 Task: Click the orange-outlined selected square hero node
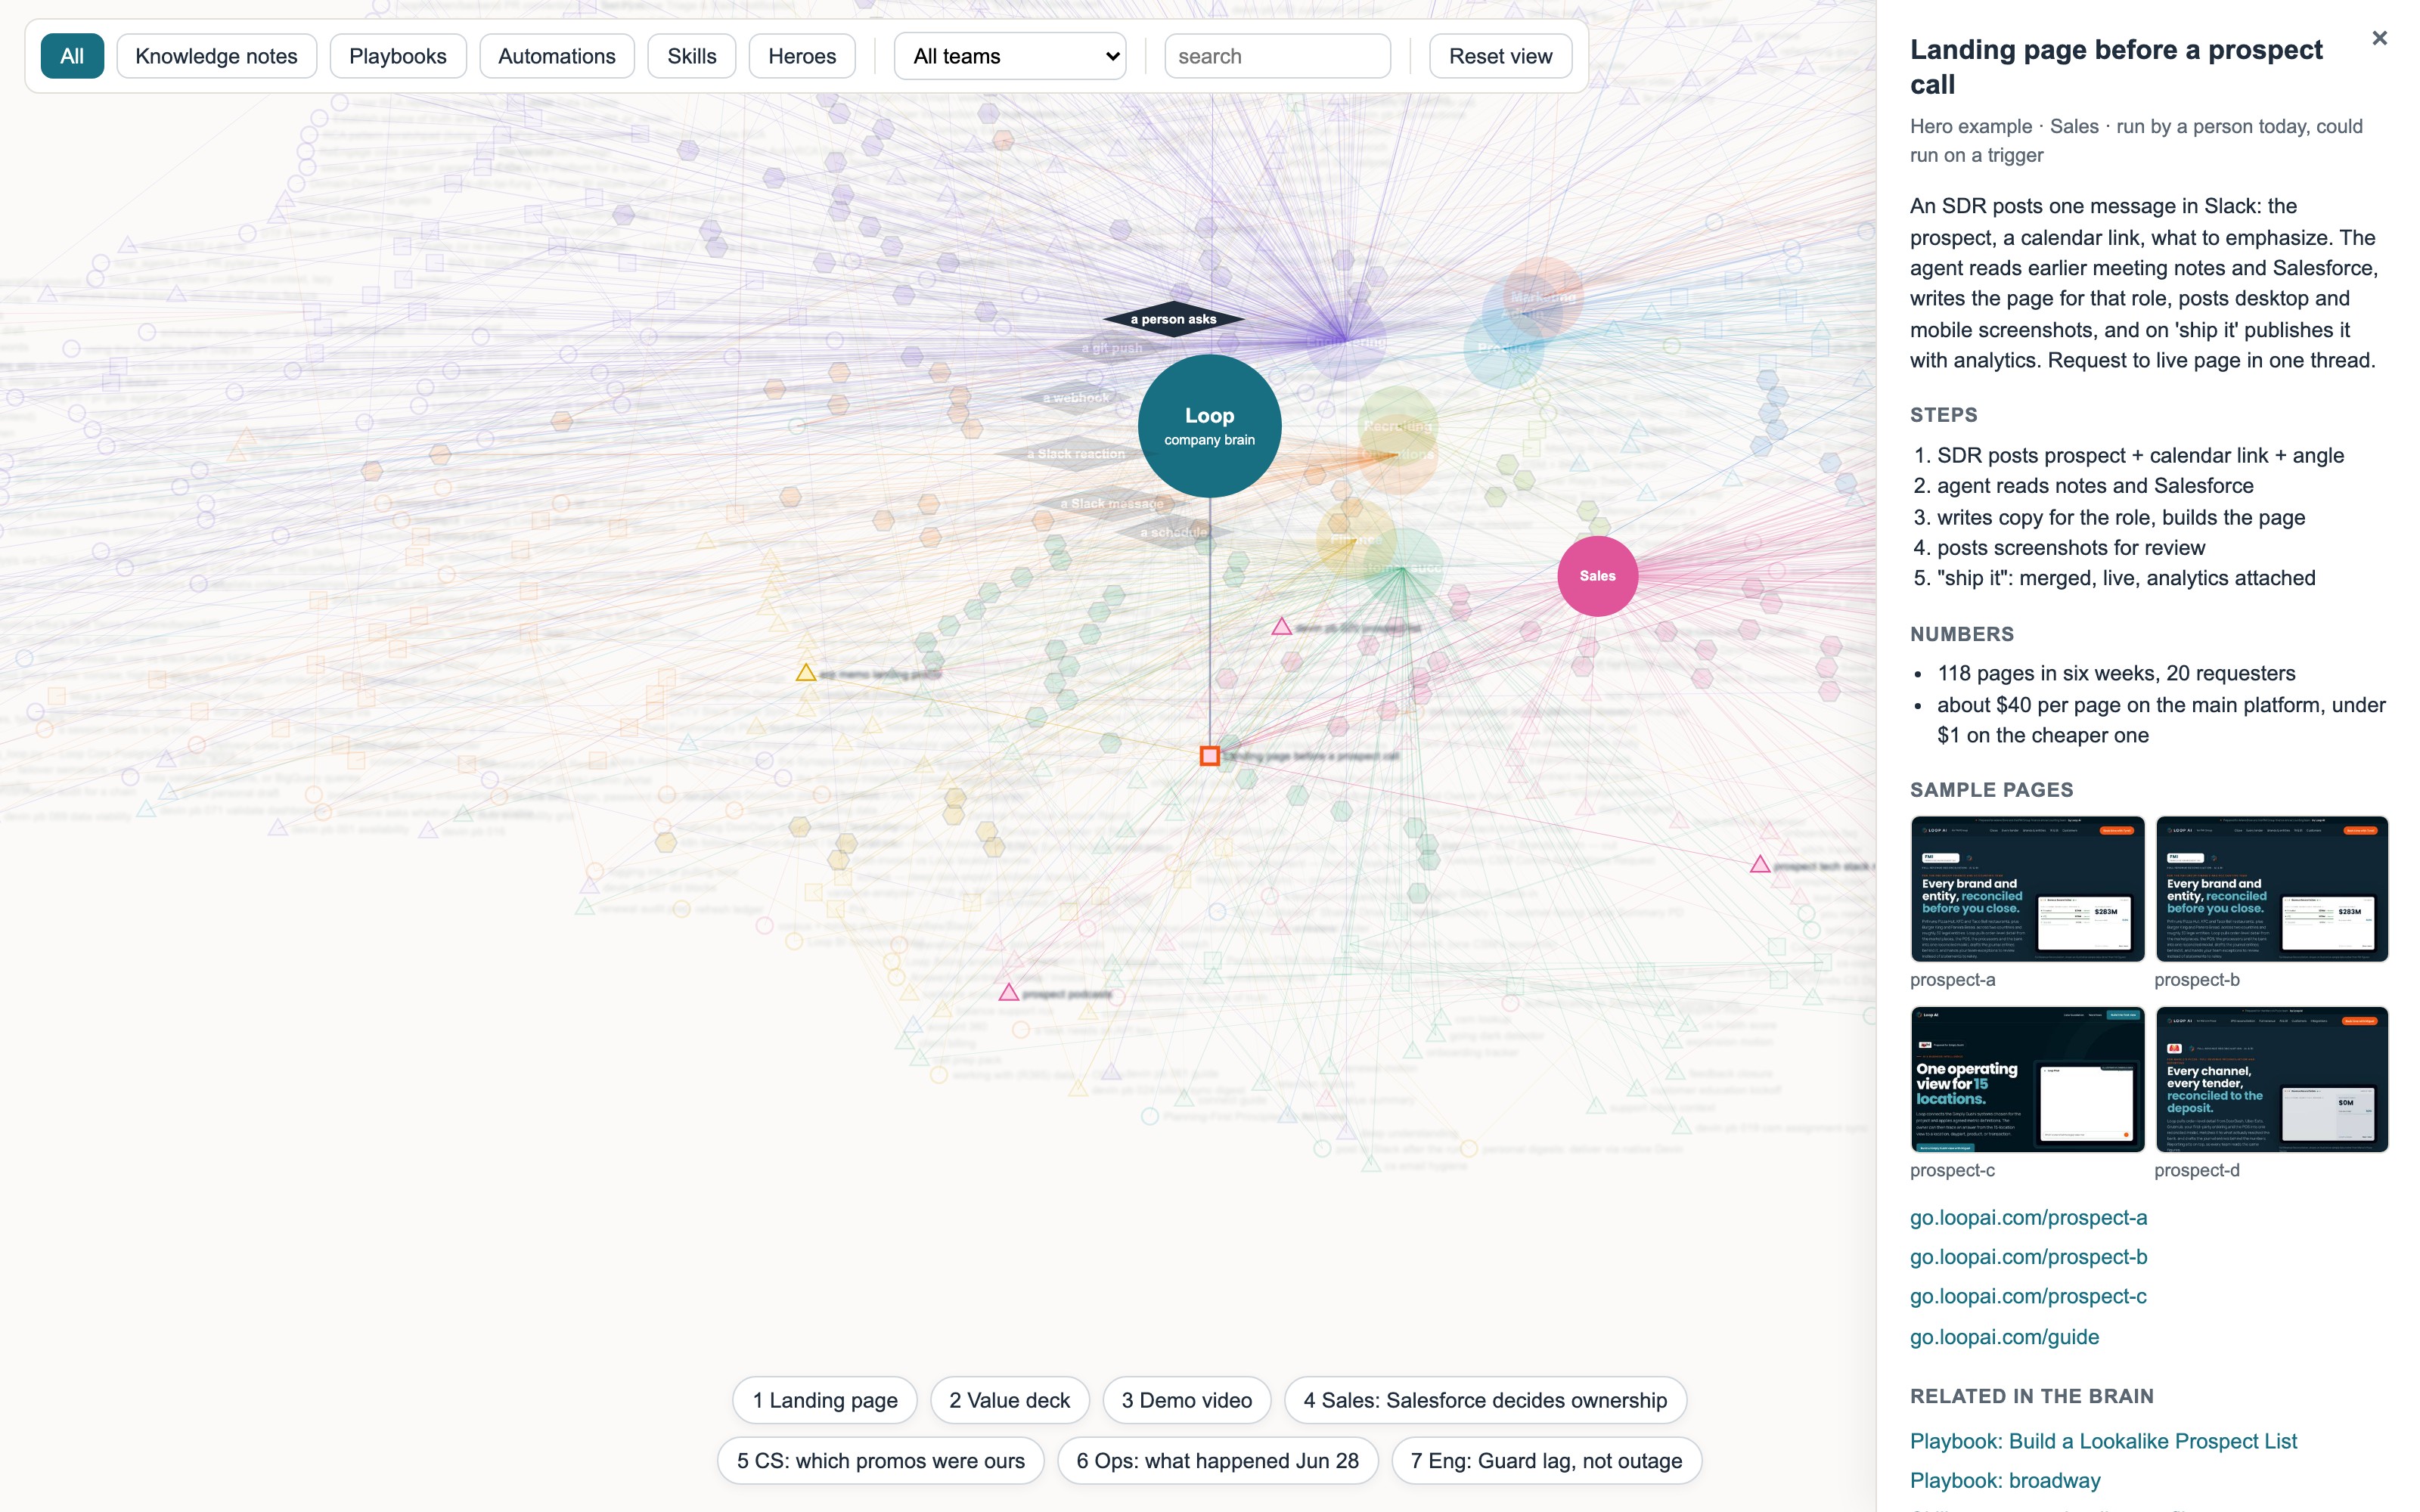(1209, 756)
